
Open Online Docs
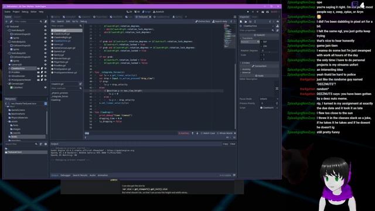[x=203, y=22]
